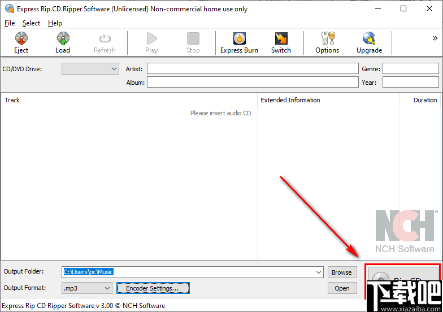Click the Browse button
The width and height of the screenshot is (443, 312).
[x=342, y=272]
